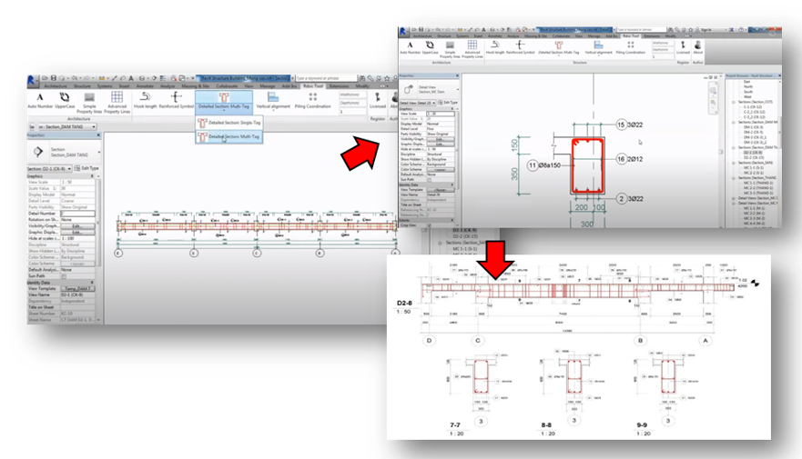This screenshot has width=802, height=459.
Task: Open Section_DAM TANG type selector dropdown
Action: [x=98, y=152]
